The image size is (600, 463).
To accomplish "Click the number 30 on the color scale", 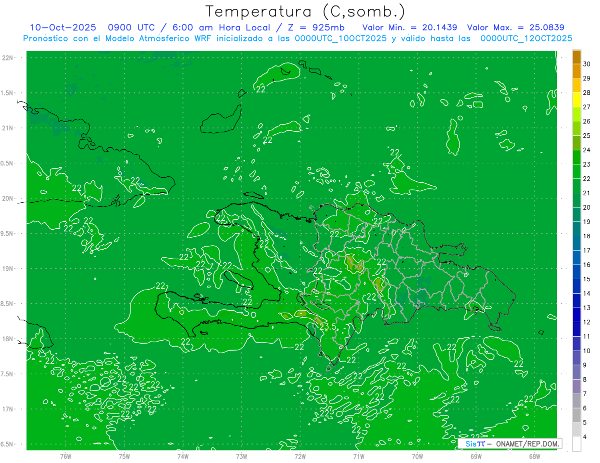I will [x=586, y=64].
